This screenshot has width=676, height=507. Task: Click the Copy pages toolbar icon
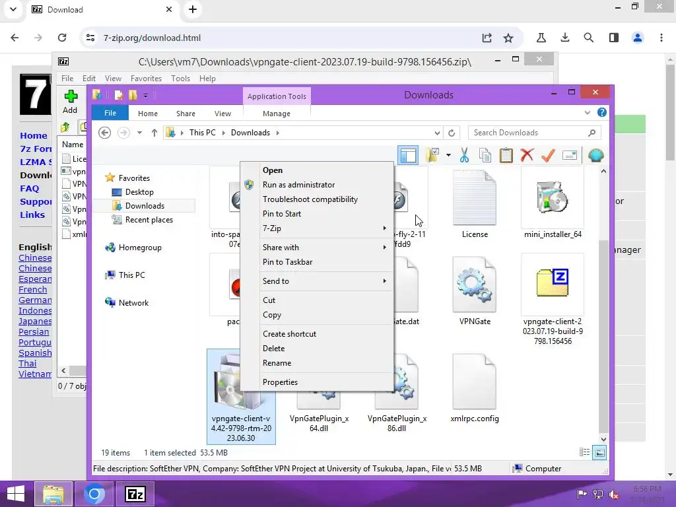[485, 155]
